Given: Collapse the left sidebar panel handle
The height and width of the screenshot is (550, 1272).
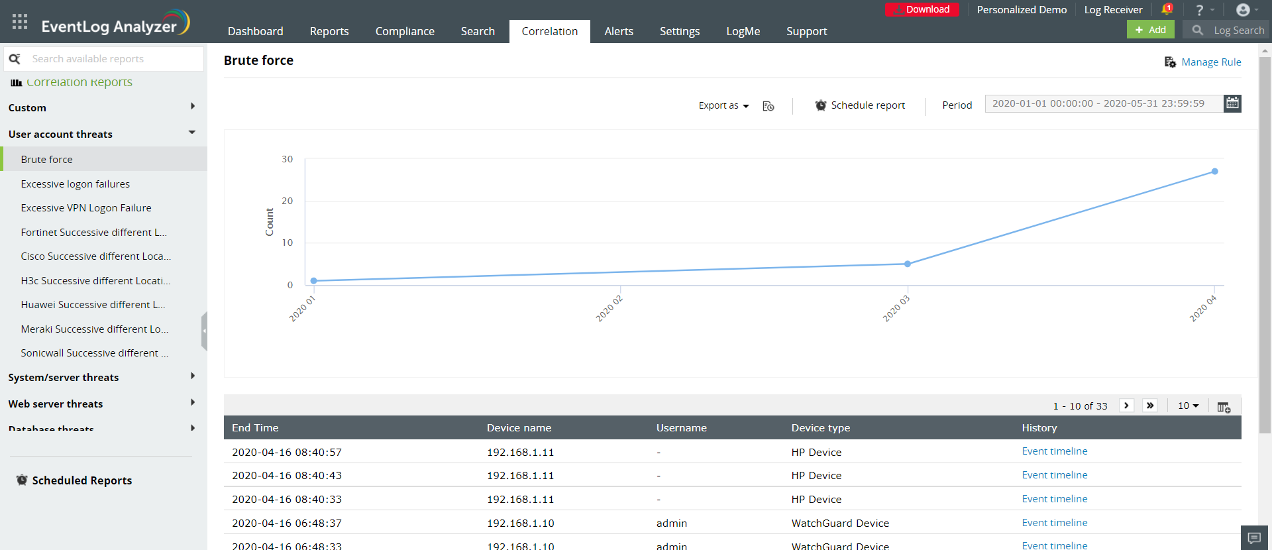Looking at the screenshot, I should pyautogui.click(x=204, y=331).
